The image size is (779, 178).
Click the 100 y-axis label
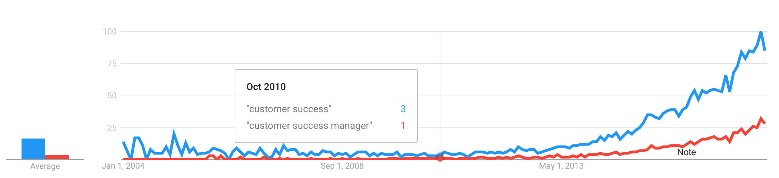pos(110,32)
